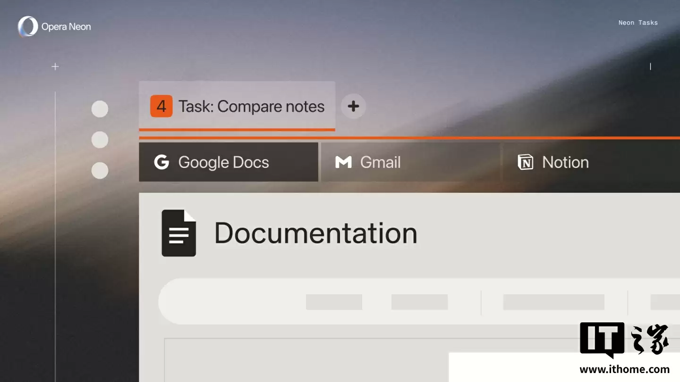
Task: Click the Notion cube icon
Action: point(525,162)
